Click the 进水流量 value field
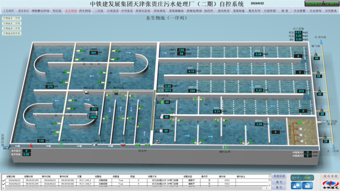This screenshot has width=340, height=191. click(x=26, y=151)
